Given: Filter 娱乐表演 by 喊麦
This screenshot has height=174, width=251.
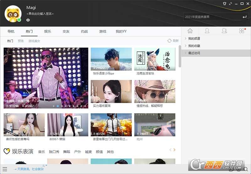Looking at the screenshot, I should tap(88, 152).
